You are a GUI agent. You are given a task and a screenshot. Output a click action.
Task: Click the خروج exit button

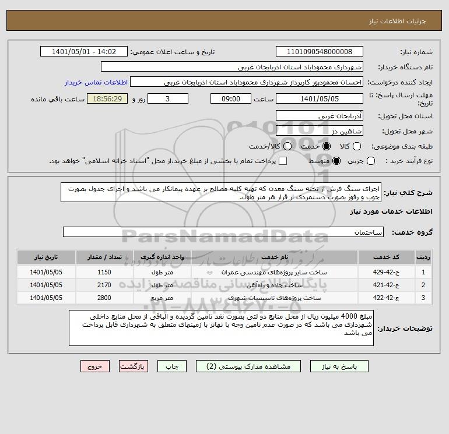[95, 366]
